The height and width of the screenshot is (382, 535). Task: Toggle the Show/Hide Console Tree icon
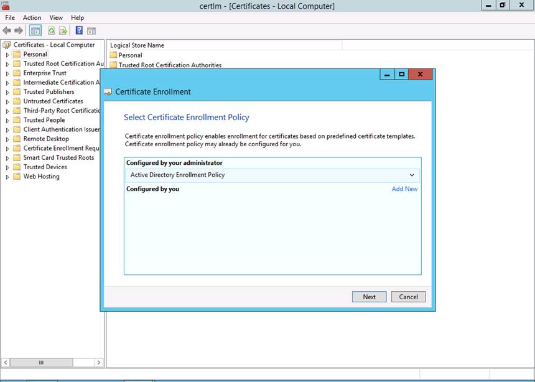pos(35,30)
